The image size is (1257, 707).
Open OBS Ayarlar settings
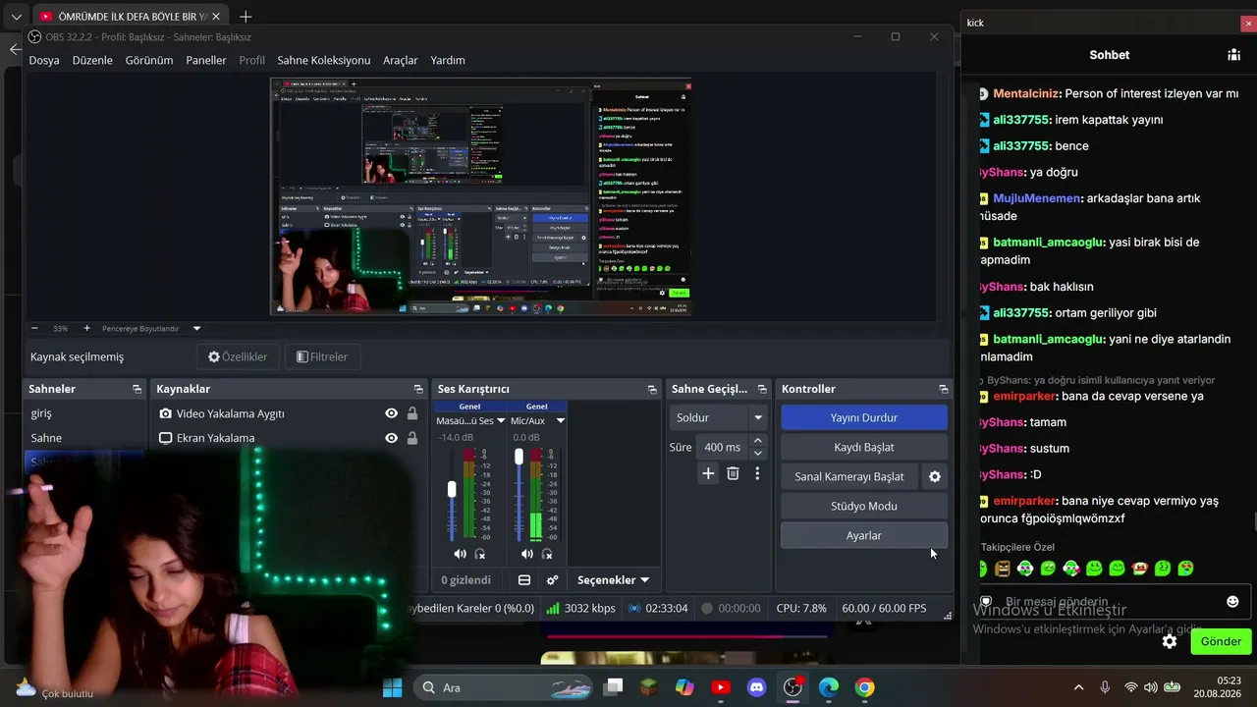click(x=864, y=535)
